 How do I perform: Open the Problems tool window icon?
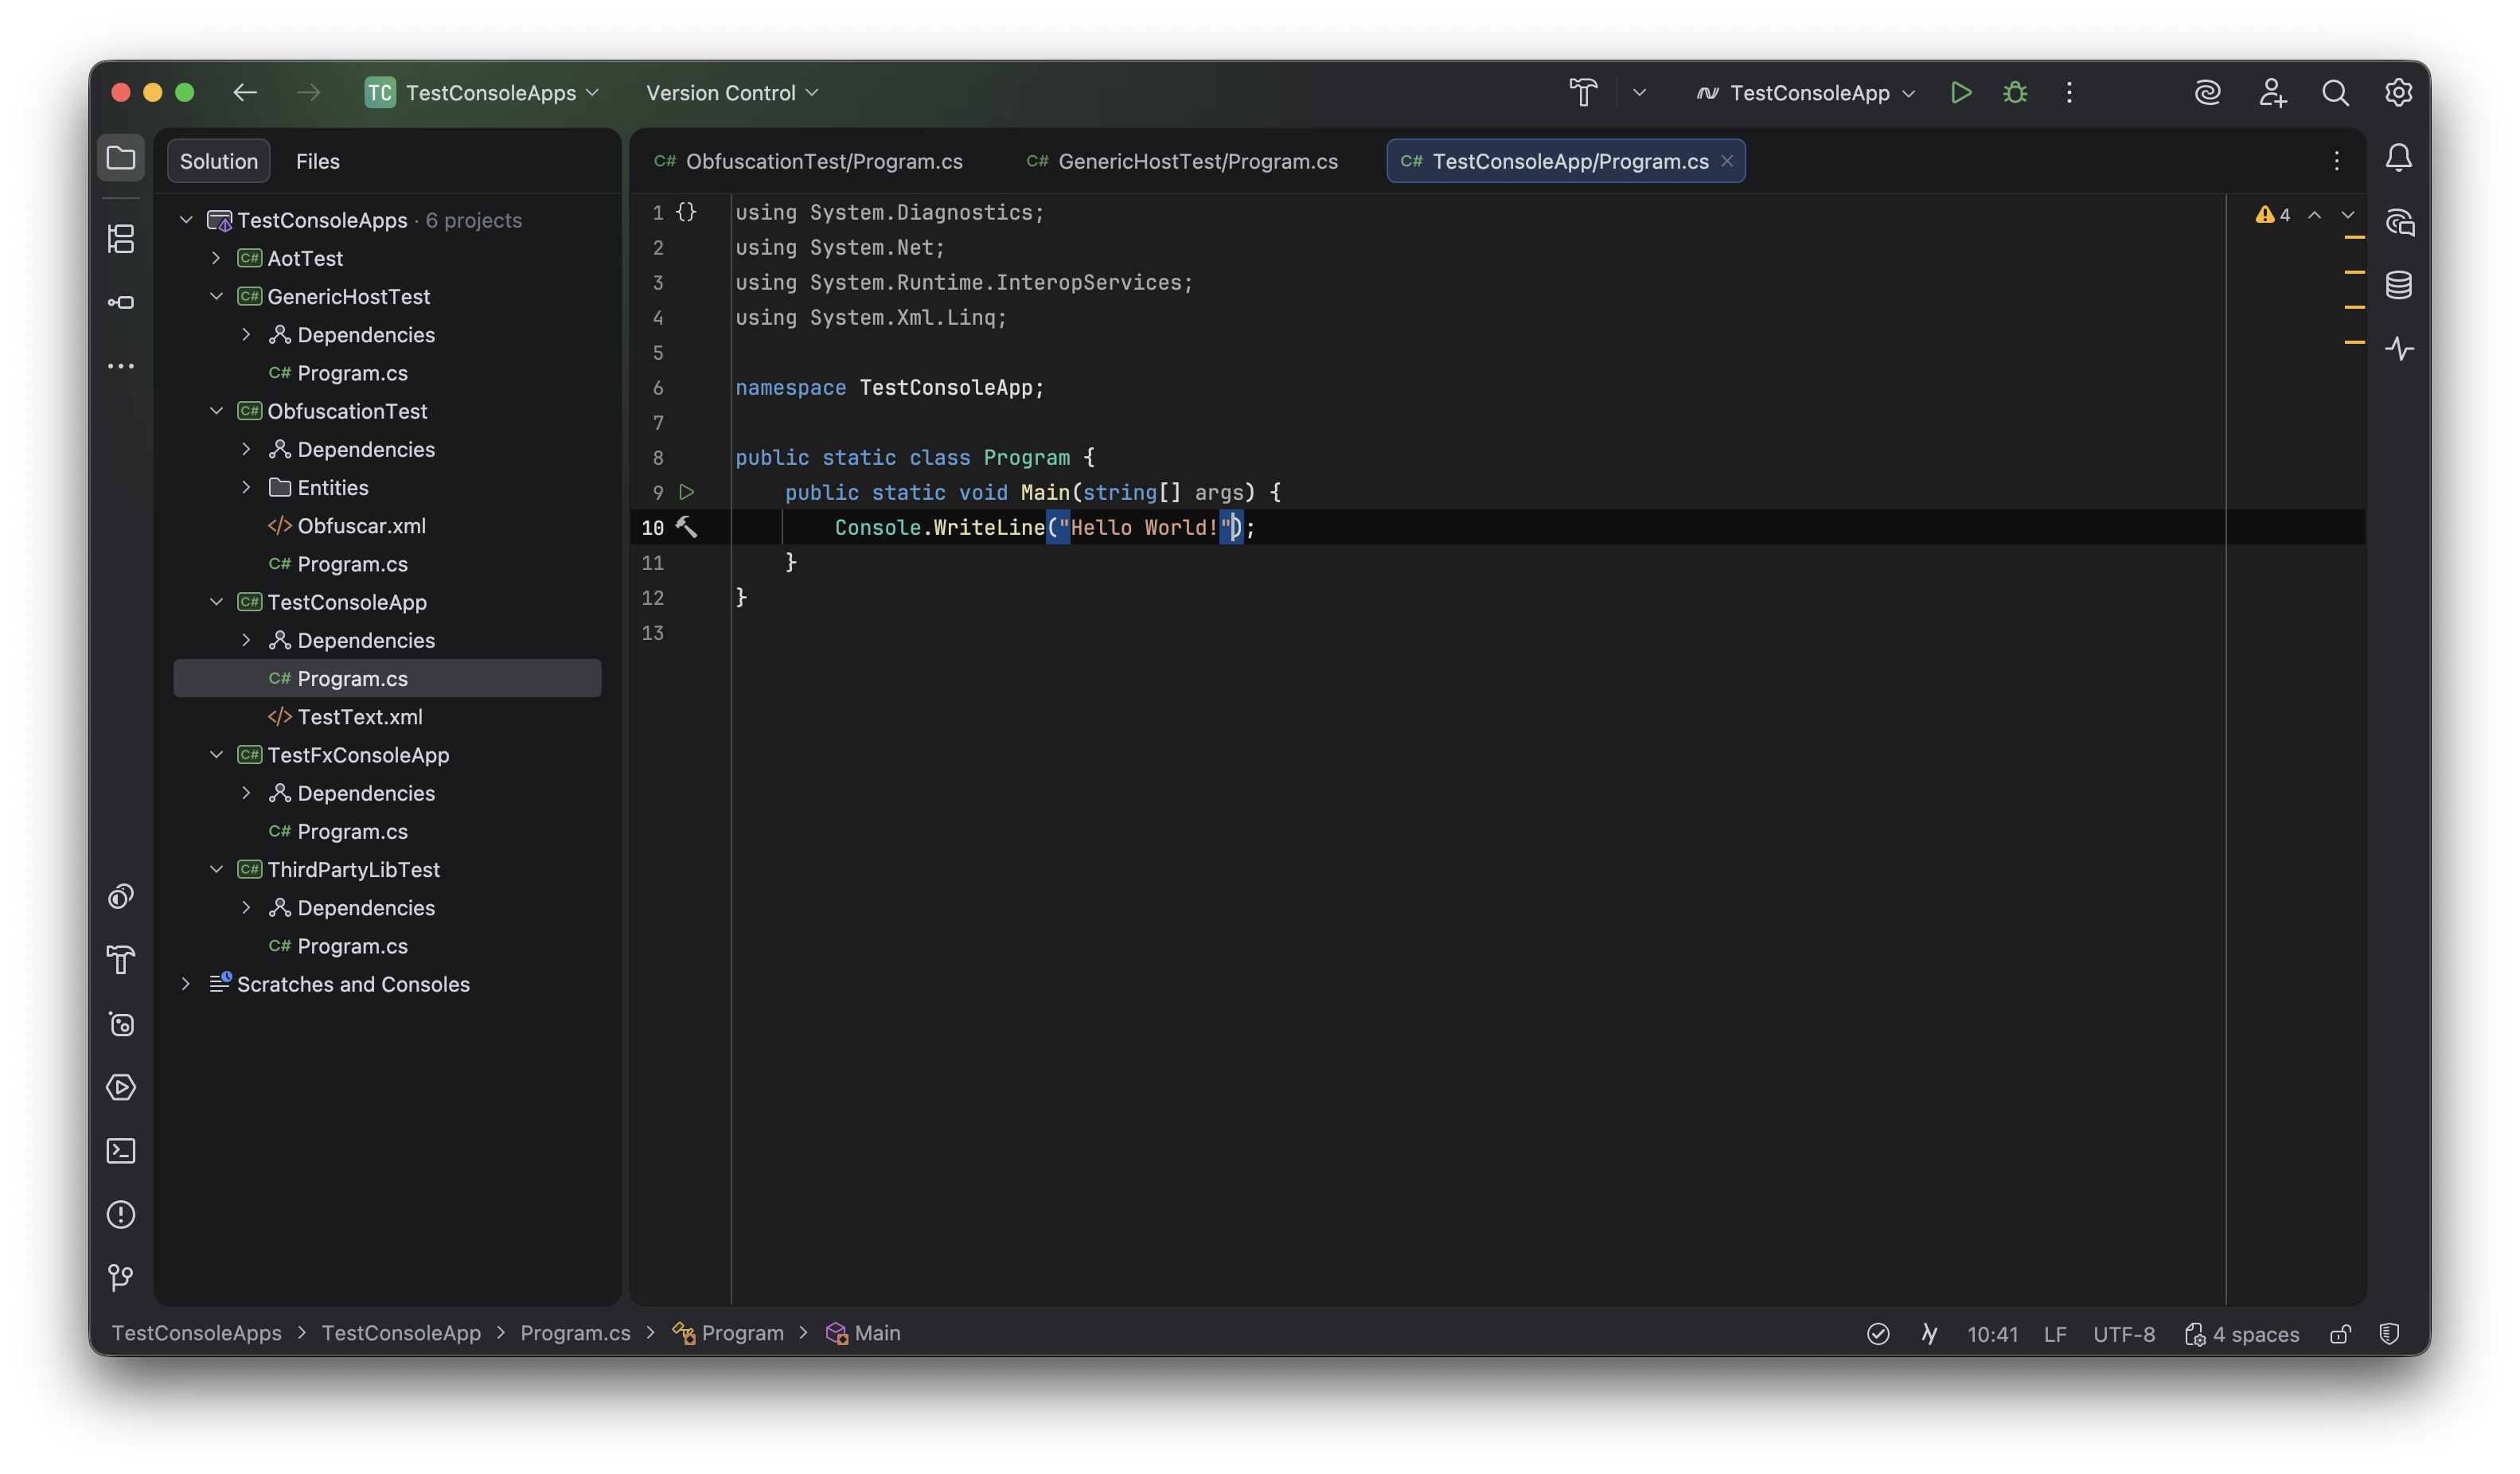click(x=121, y=1214)
